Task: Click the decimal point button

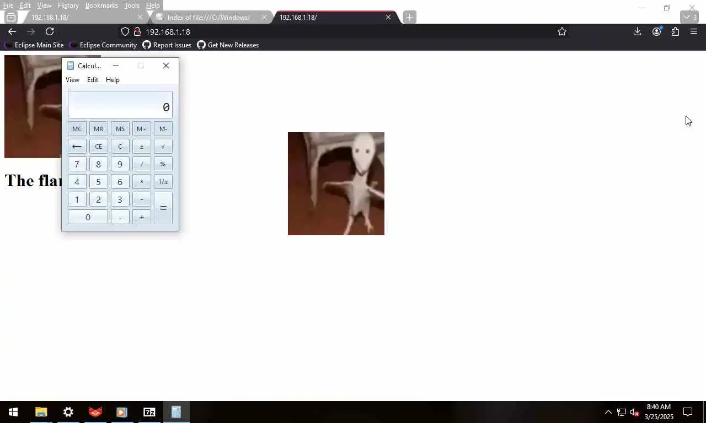Action: click(x=120, y=217)
